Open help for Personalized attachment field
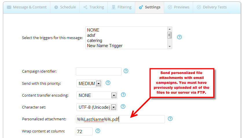 (x=170, y=119)
